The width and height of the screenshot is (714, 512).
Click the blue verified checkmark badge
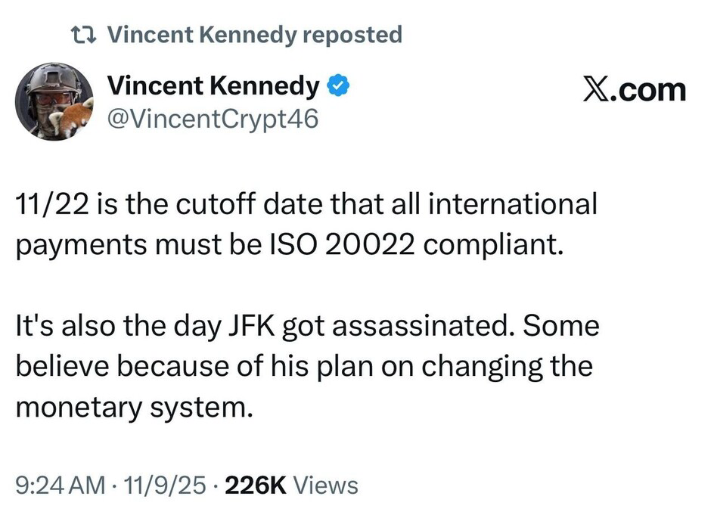click(x=337, y=87)
